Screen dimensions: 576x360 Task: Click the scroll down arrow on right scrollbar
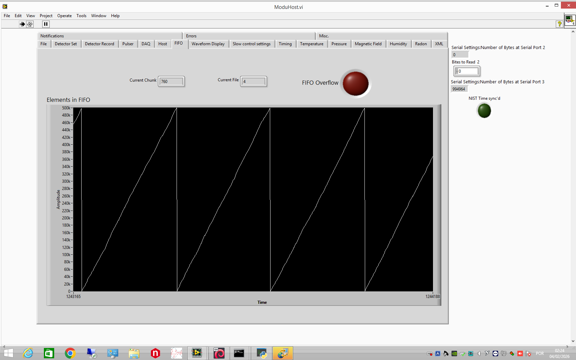pos(573,341)
